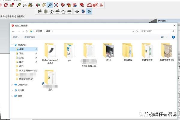Viewport: 180px width, 120px height.
Task: Refresh the folder address bar
Action: click(x=136, y=31)
